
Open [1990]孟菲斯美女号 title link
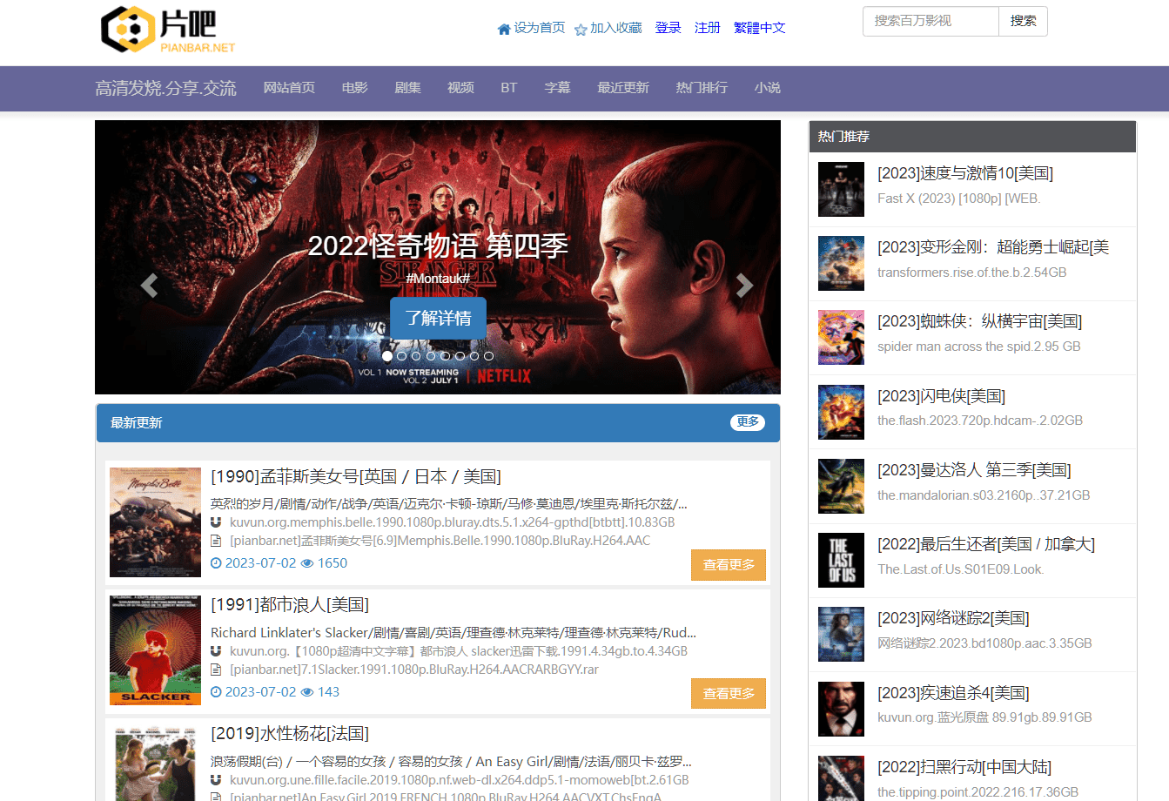[356, 477]
